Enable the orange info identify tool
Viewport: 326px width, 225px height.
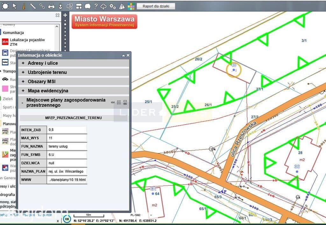click(24, 6)
